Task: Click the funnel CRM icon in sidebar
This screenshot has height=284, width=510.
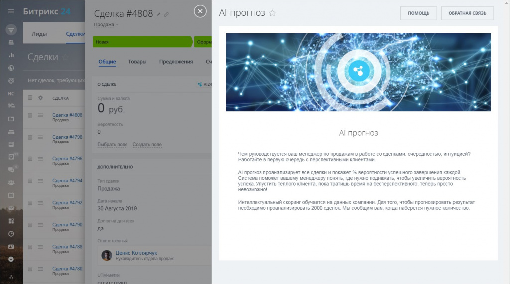Action: pos(11,29)
